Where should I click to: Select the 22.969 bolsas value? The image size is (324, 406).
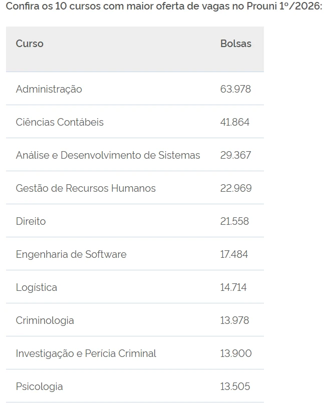(235, 188)
